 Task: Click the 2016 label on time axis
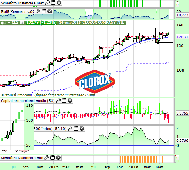point(133,167)
